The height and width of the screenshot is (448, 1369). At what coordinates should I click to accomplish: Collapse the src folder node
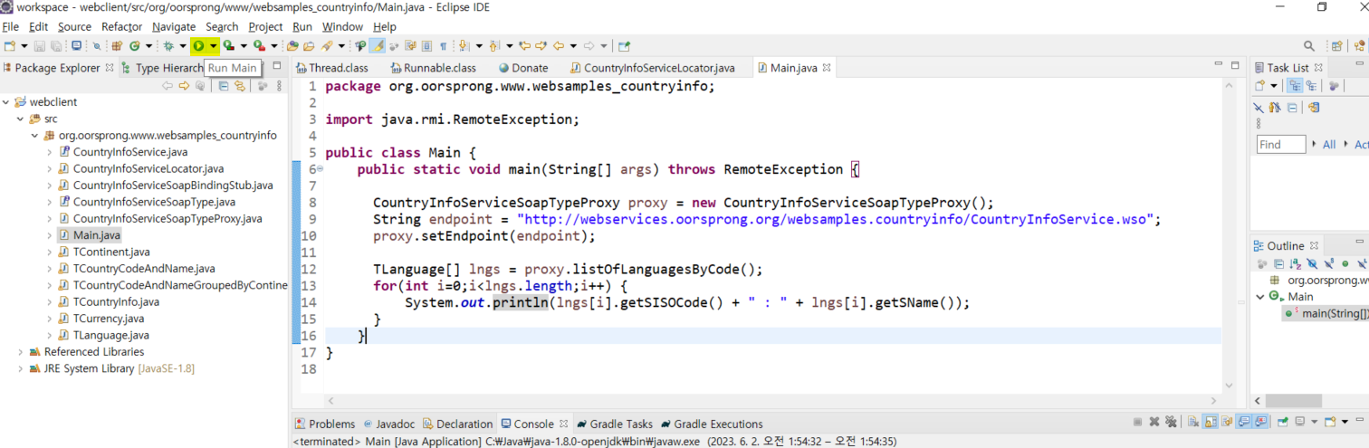pyautogui.click(x=20, y=119)
